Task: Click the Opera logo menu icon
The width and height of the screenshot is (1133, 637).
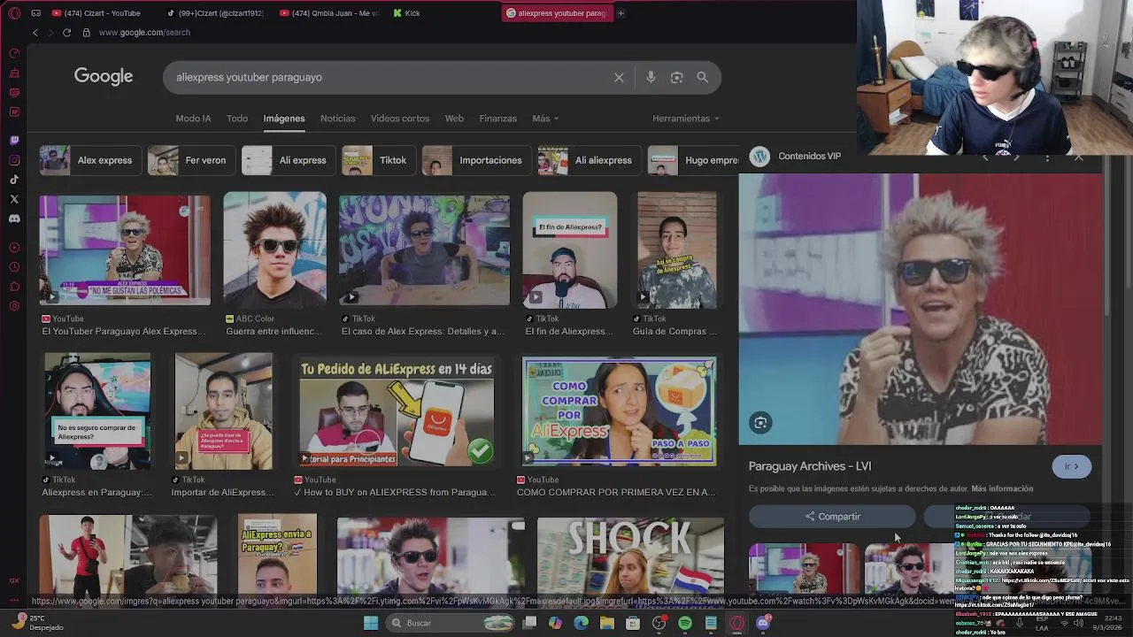Action: coord(14,13)
